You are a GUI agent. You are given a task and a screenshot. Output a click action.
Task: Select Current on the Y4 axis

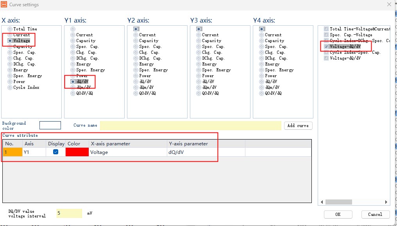[261, 35]
